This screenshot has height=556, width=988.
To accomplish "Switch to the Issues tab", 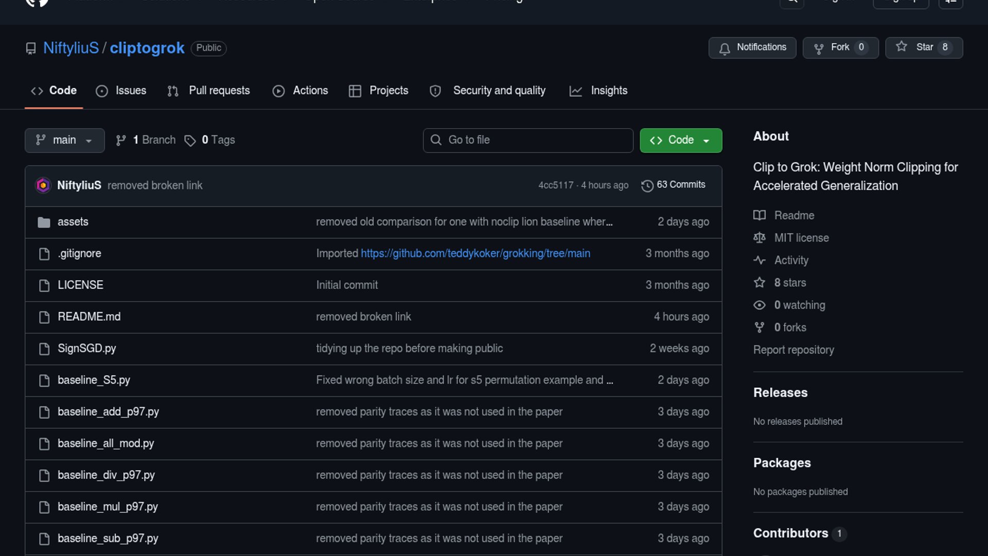I will (x=121, y=91).
